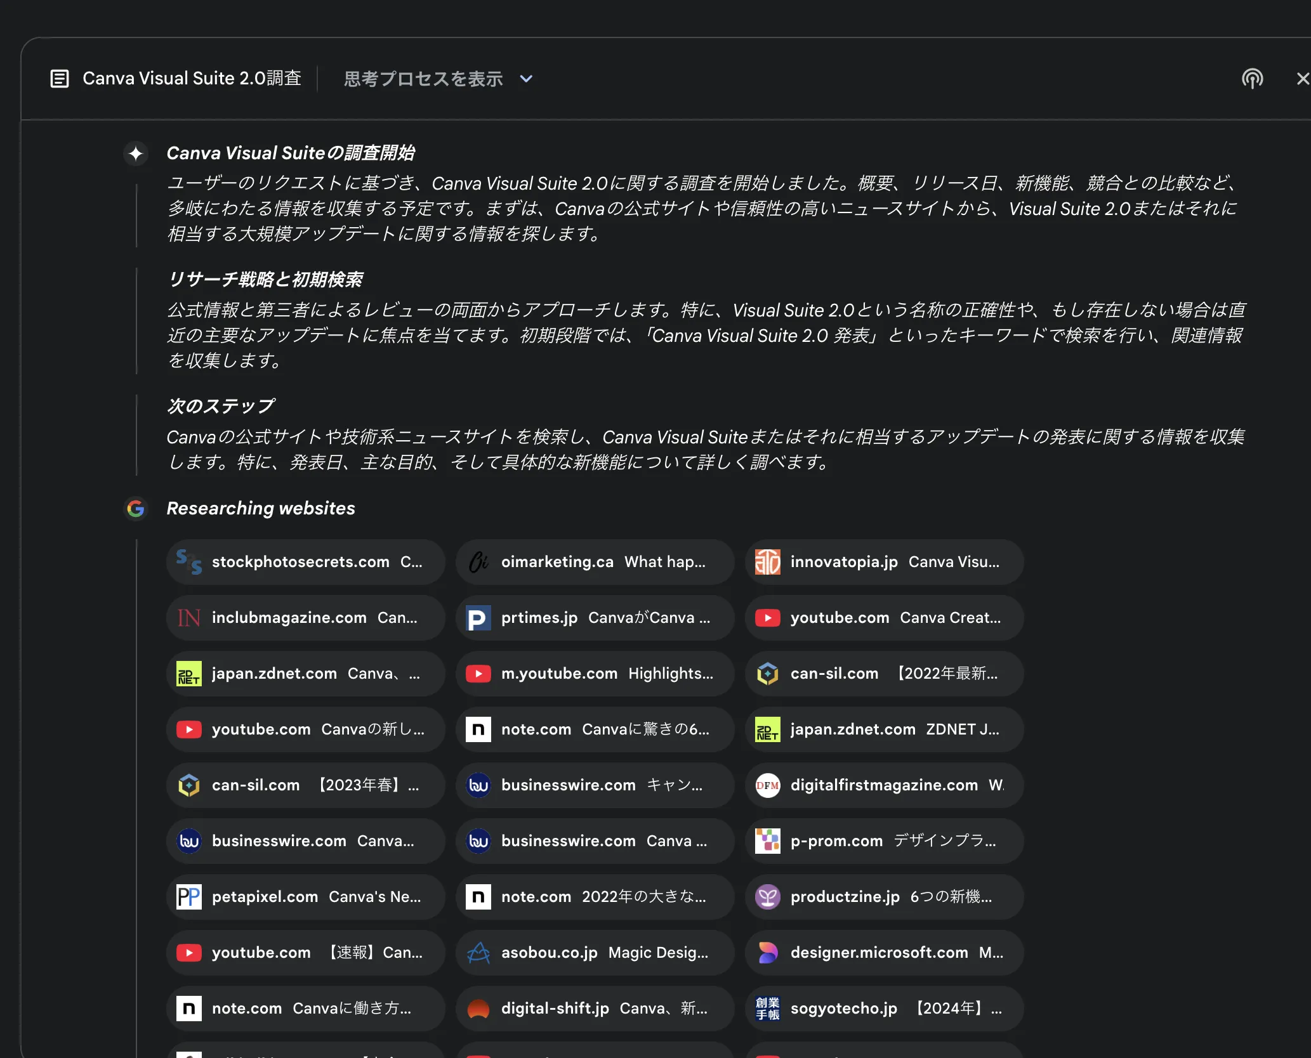Close the research panel
Viewport: 1311px width, 1058px height.
[1303, 79]
